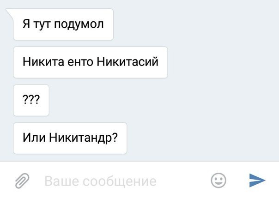Viewport: 279px width, 199px height.
Task: Open the emoji smiley picker
Action: [x=218, y=181]
